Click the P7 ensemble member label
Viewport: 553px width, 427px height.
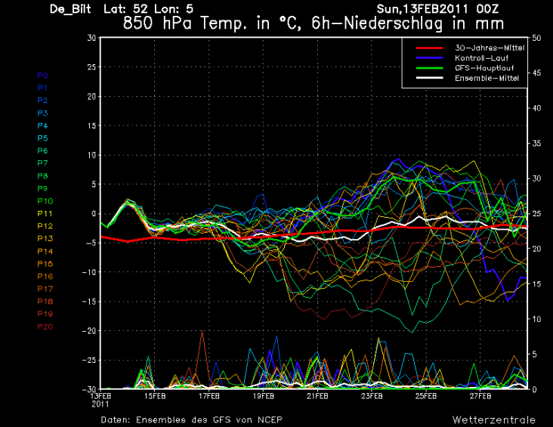(x=42, y=163)
